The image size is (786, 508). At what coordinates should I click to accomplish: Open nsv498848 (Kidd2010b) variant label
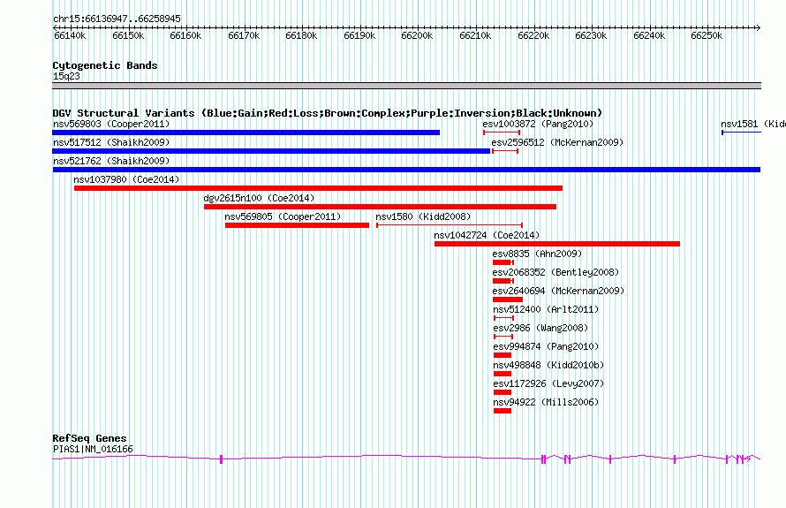(548, 365)
